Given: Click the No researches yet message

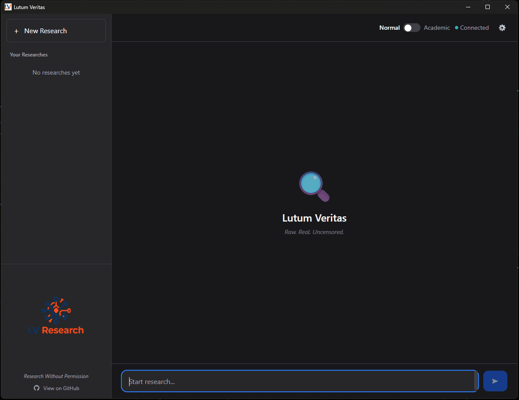Looking at the screenshot, I should point(56,72).
